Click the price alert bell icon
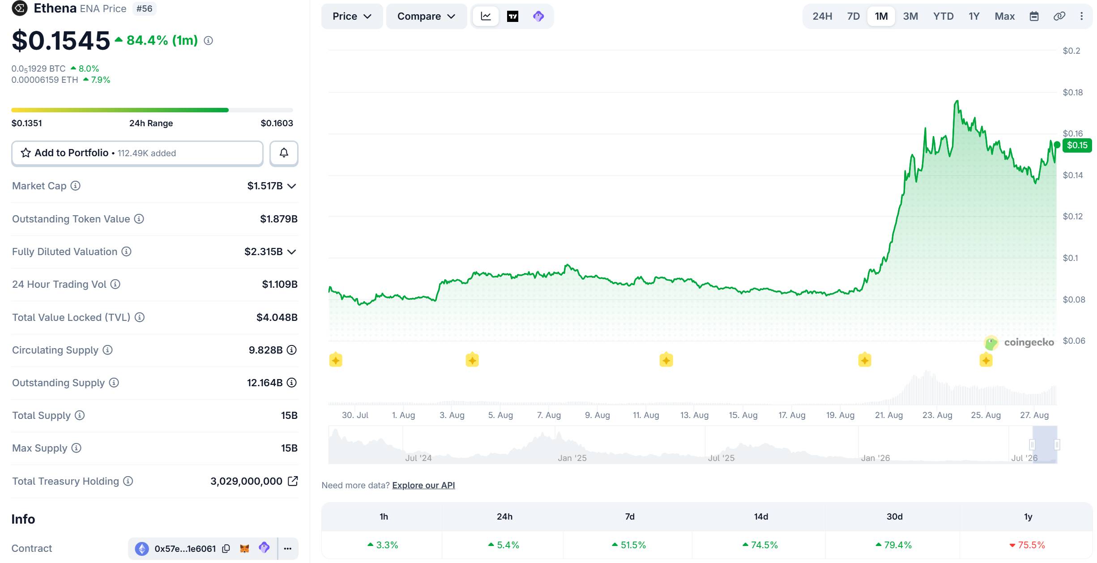This screenshot has height=563, width=1097. 284,153
